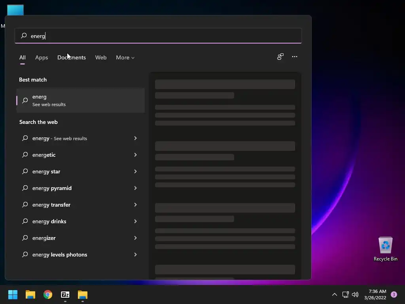Click search icon beside 'energy transfer'
This screenshot has width=405, height=304.
tap(25, 205)
